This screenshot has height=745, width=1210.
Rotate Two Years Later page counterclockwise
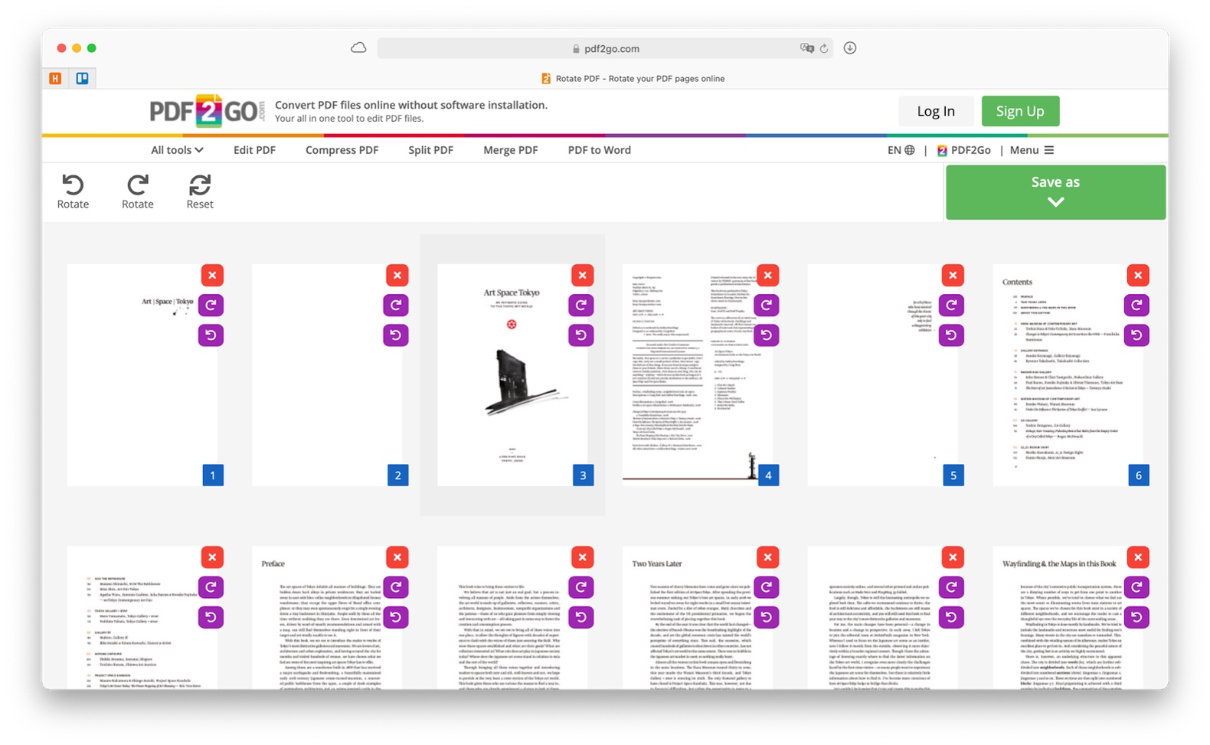point(767,616)
